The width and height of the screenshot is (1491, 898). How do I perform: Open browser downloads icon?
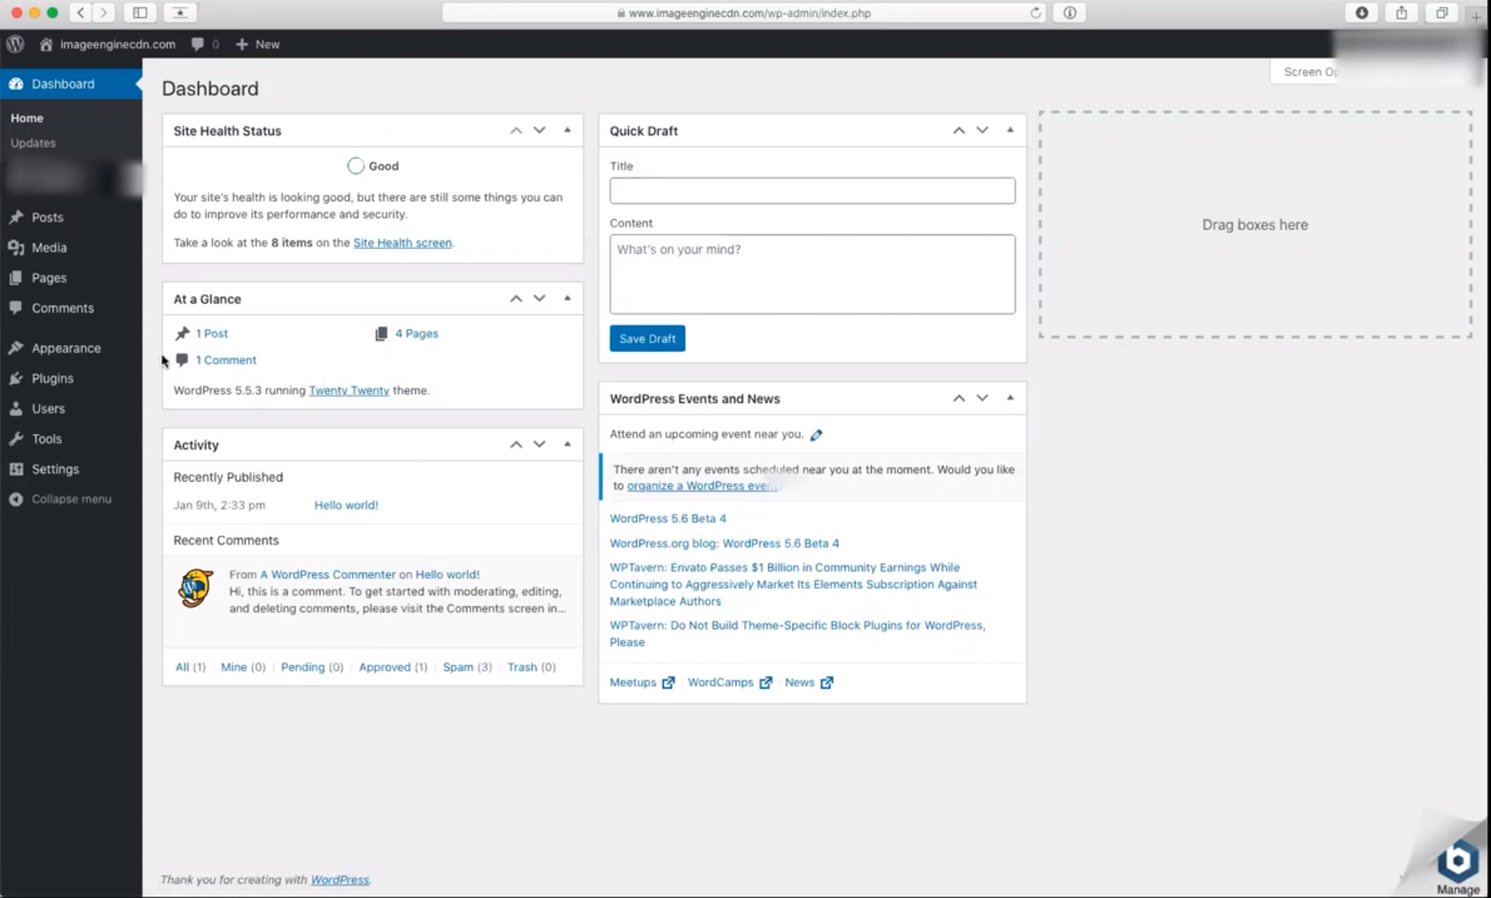(x=1362, y=13)
